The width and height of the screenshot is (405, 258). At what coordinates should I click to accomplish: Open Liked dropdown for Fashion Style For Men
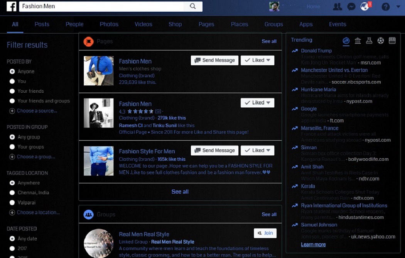pyautogui.click(x=257, y=151)
